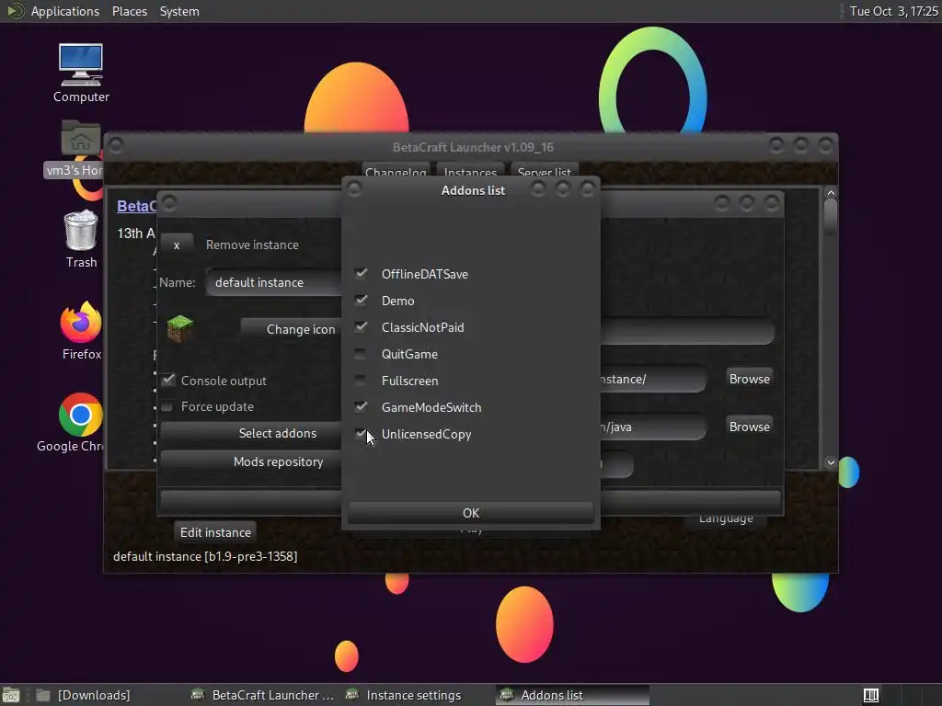Viewport: 942px width, 706px height.
Task: Click the BetaCraft Launcher window menu icon
Action: click(116, 146)
